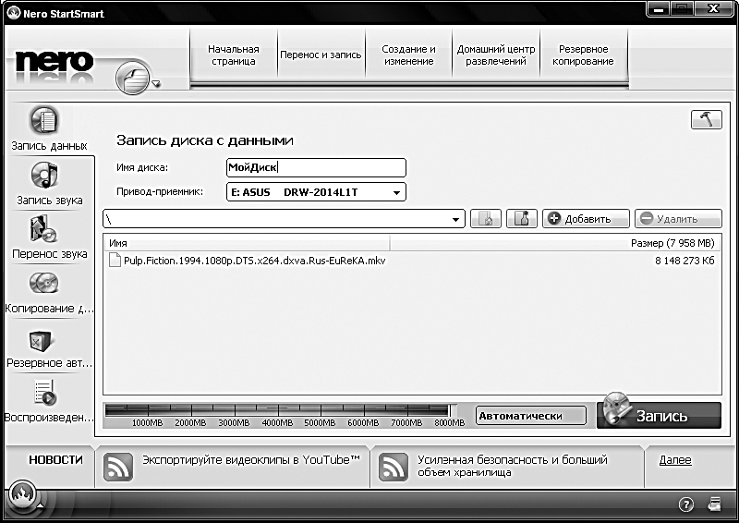The width and height of the screenshot is (739, 523).
Task: Switch to the Начальная страница tab
Action: [234, 55]
